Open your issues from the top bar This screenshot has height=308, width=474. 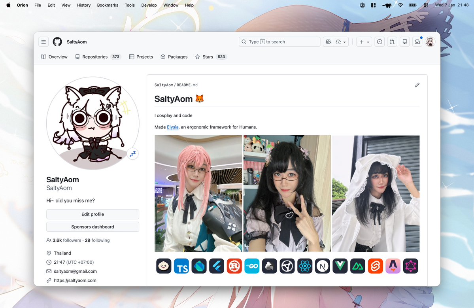click(379, 42)
